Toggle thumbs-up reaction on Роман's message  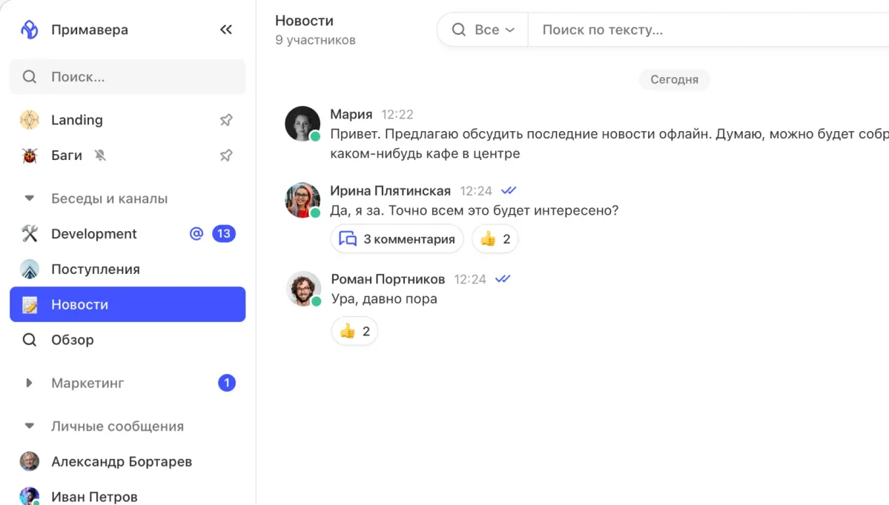tap(354, 331)
